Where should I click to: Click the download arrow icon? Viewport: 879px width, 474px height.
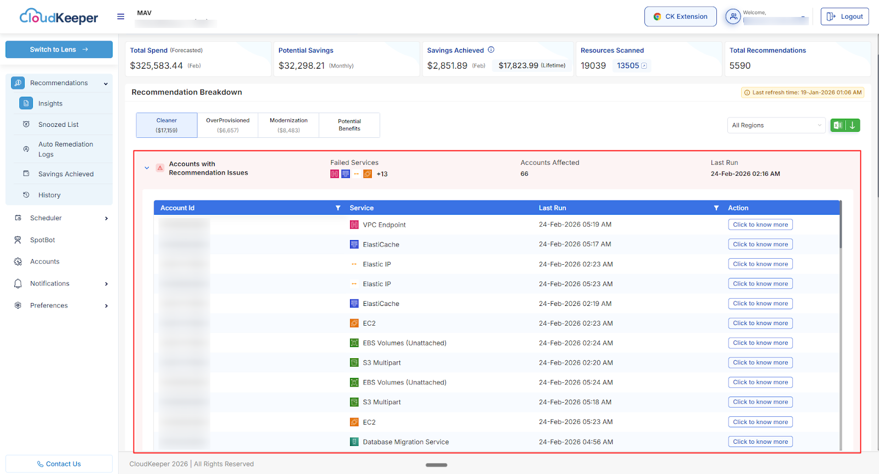853,125
